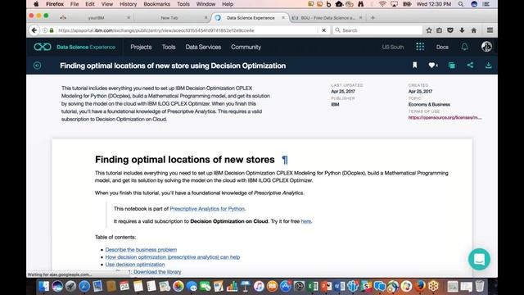Screen dimensions: 524x295
Task: Open the History menu
Action: (x=128, y=4)
